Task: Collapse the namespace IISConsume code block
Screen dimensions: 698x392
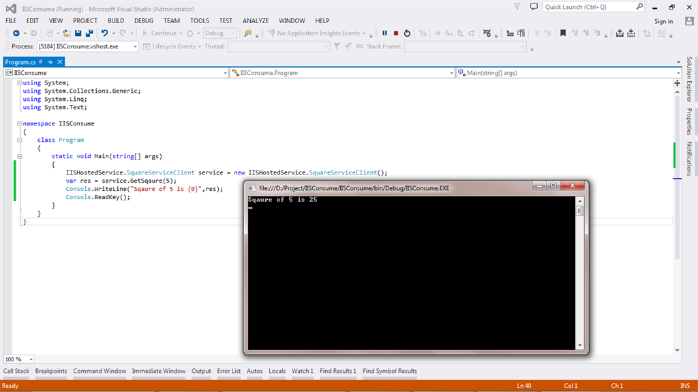Action: coord(19,124)
